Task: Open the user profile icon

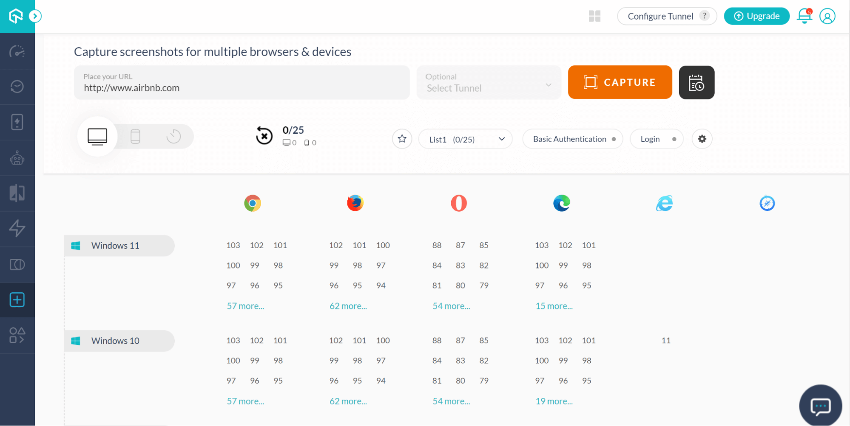Action: click(x=827, y=17)
